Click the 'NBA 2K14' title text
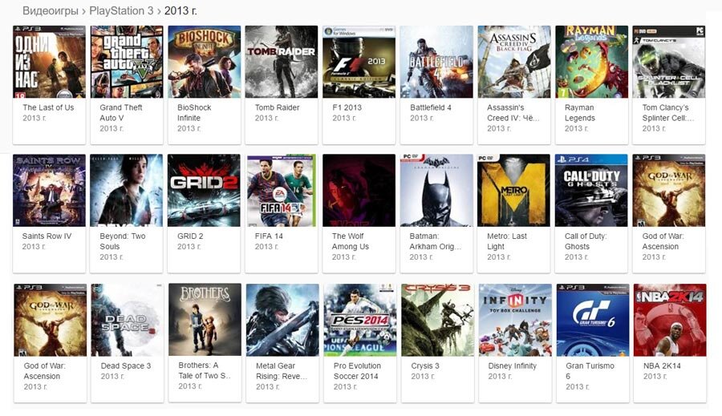Image resolution: width=722 pixels, height=416 pixels. click(662, 366)
